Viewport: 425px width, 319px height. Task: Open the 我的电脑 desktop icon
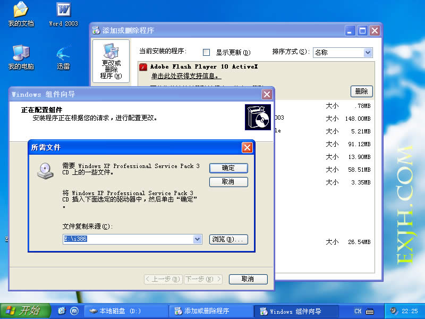(x=21, y=57)
